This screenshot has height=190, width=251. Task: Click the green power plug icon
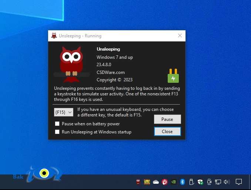[173, 76]
